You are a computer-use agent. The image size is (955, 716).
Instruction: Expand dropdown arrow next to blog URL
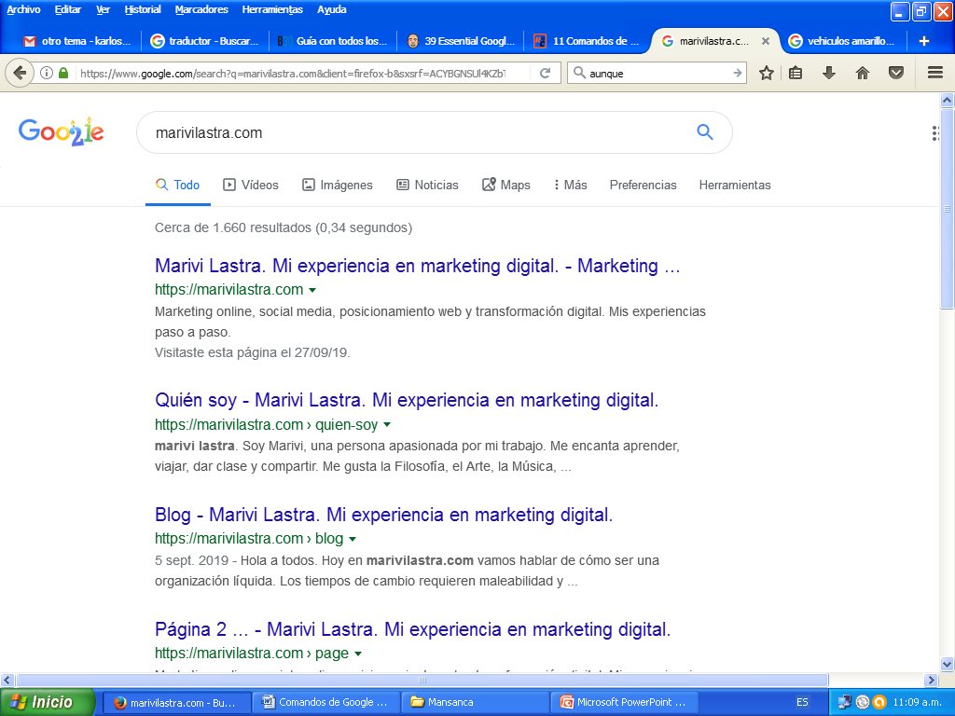(x=352, y=539)
